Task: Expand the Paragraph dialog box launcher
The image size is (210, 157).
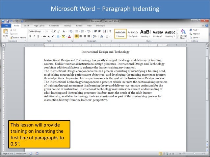Action: pos(112,41)
